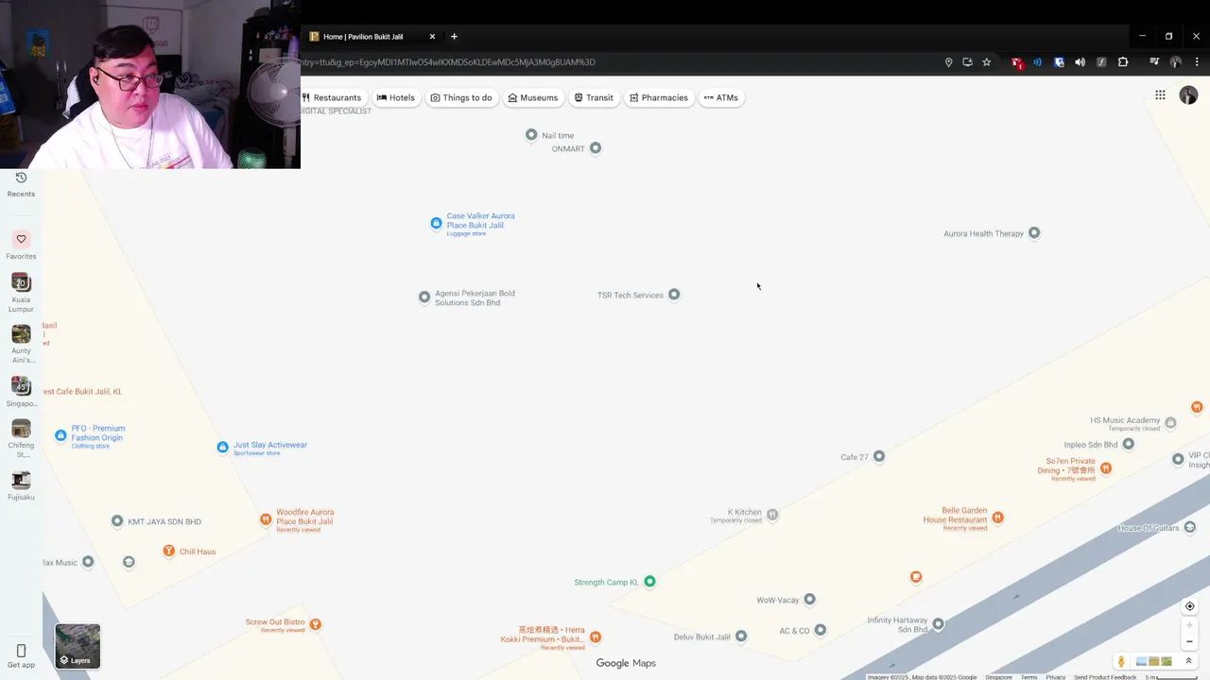Open Aunty Aini's saved place thumbnail
Screen dimensions: 1210x680
21,333
